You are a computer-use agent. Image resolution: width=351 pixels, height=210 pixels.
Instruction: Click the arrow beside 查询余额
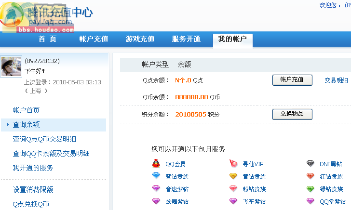8,125
